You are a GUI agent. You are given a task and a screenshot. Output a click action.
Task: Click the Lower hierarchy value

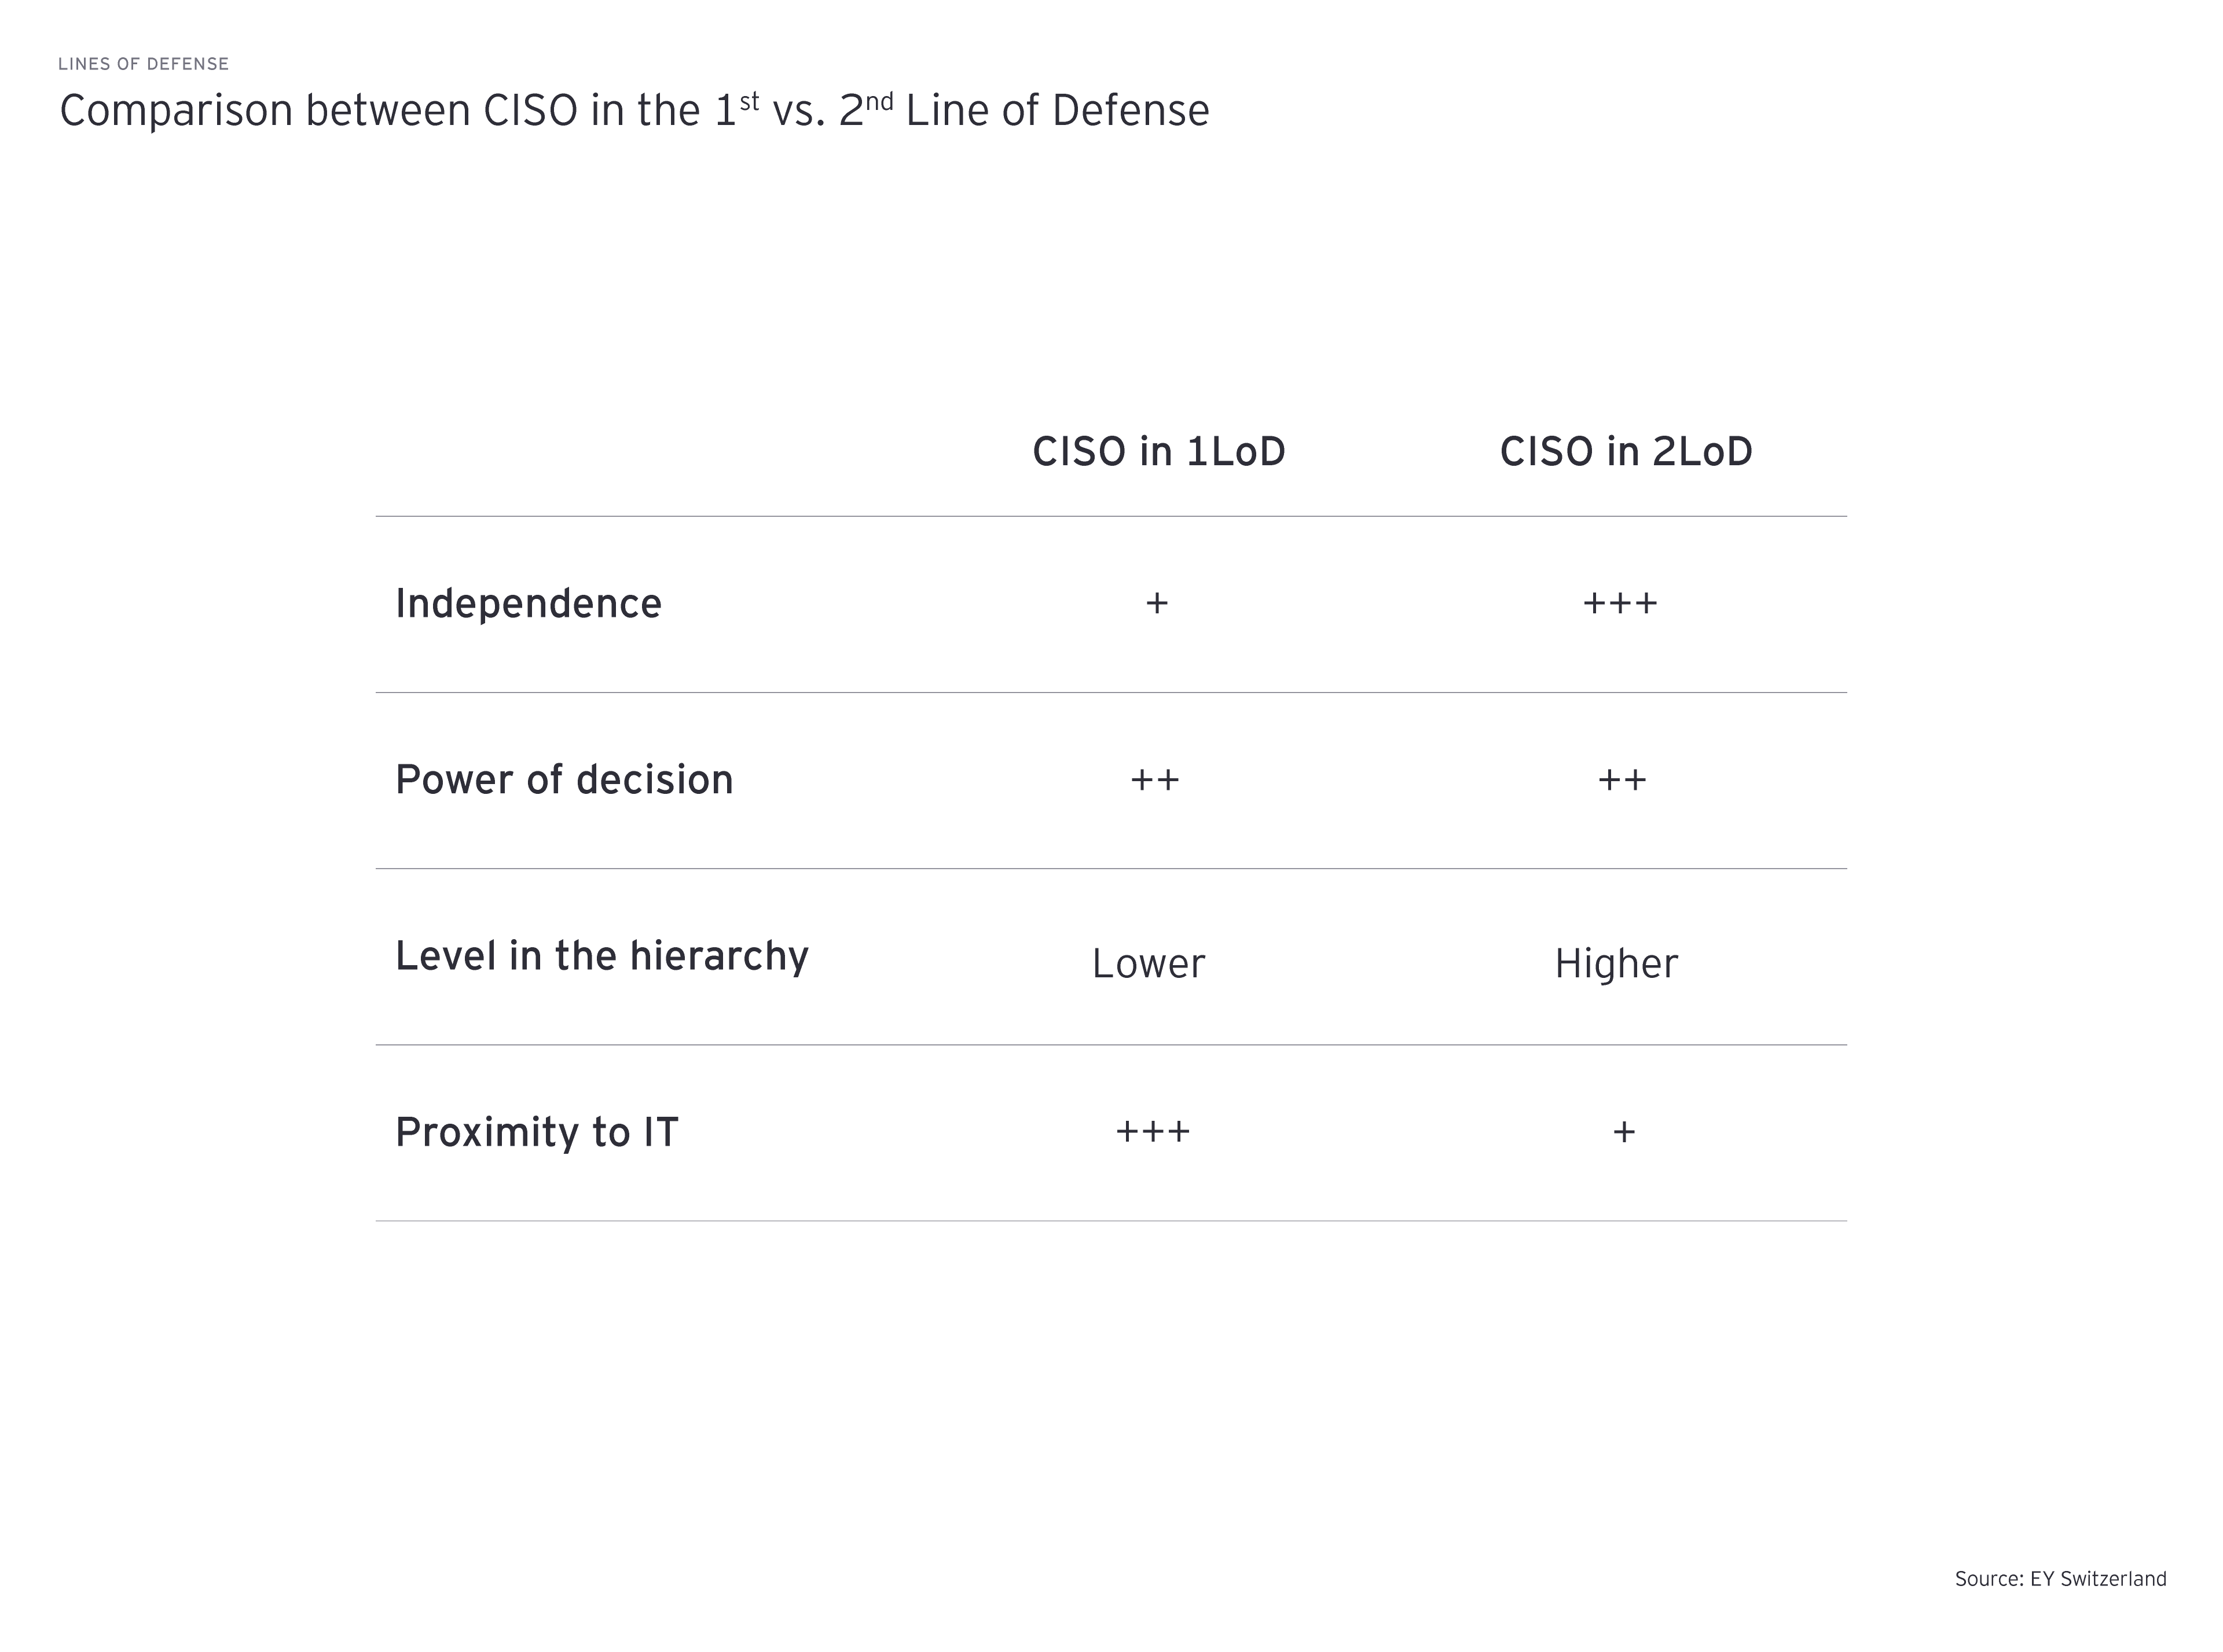point(1149,964)
